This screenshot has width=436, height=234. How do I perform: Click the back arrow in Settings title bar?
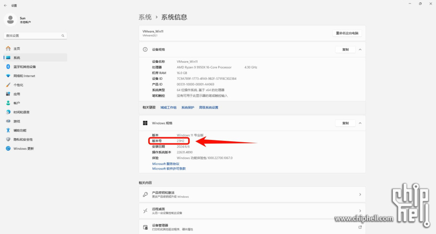pyautogui.click(x=5, y=5)
